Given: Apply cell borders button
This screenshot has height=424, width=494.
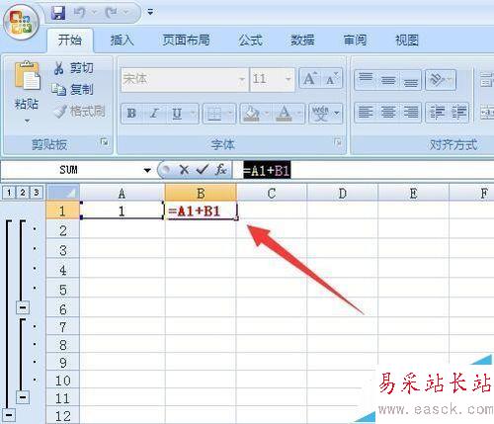Looking at the screenshot, I should 214,114.
